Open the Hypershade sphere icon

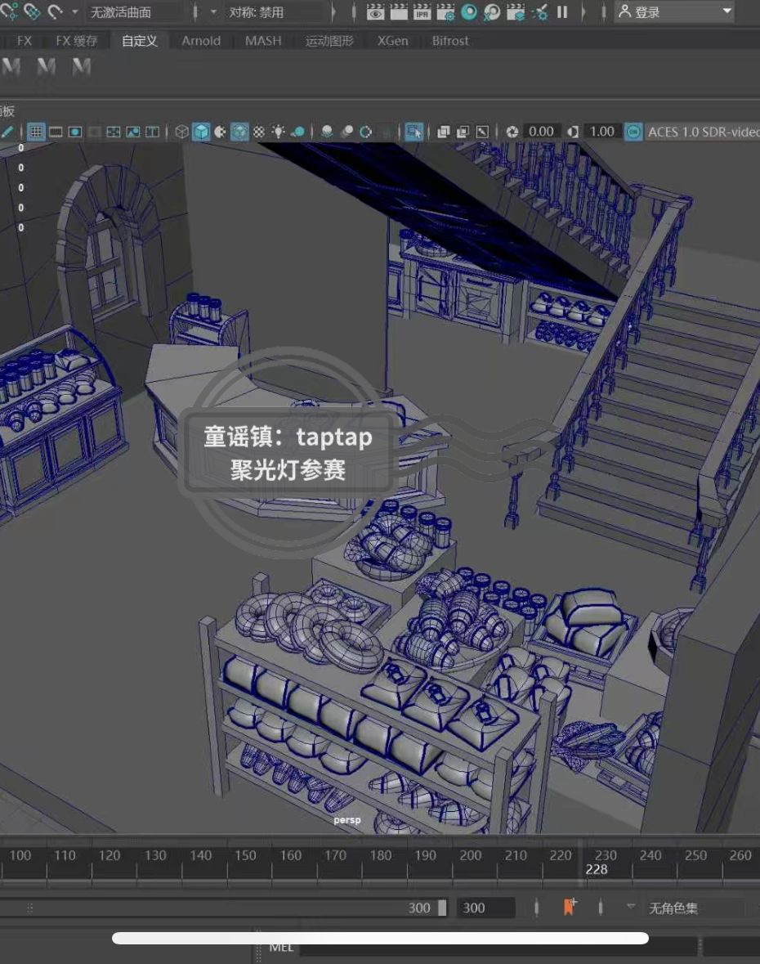[x=469, y=11]
